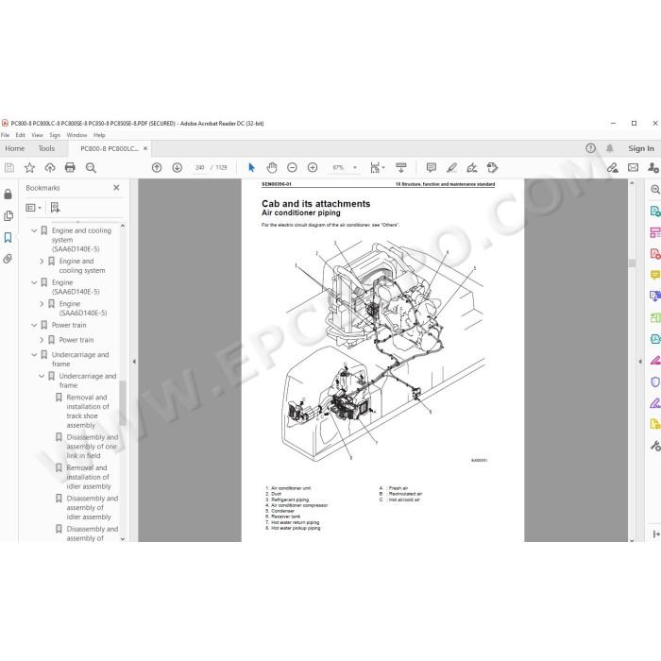The width and height of the screenshot is (661, 661).
Task: Open the find text magnifier tool
Action: click(91, 168)
